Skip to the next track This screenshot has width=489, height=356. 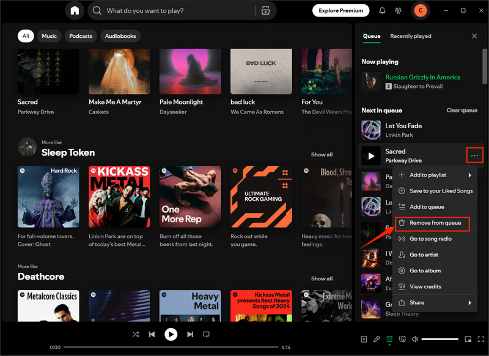[190, 334]
